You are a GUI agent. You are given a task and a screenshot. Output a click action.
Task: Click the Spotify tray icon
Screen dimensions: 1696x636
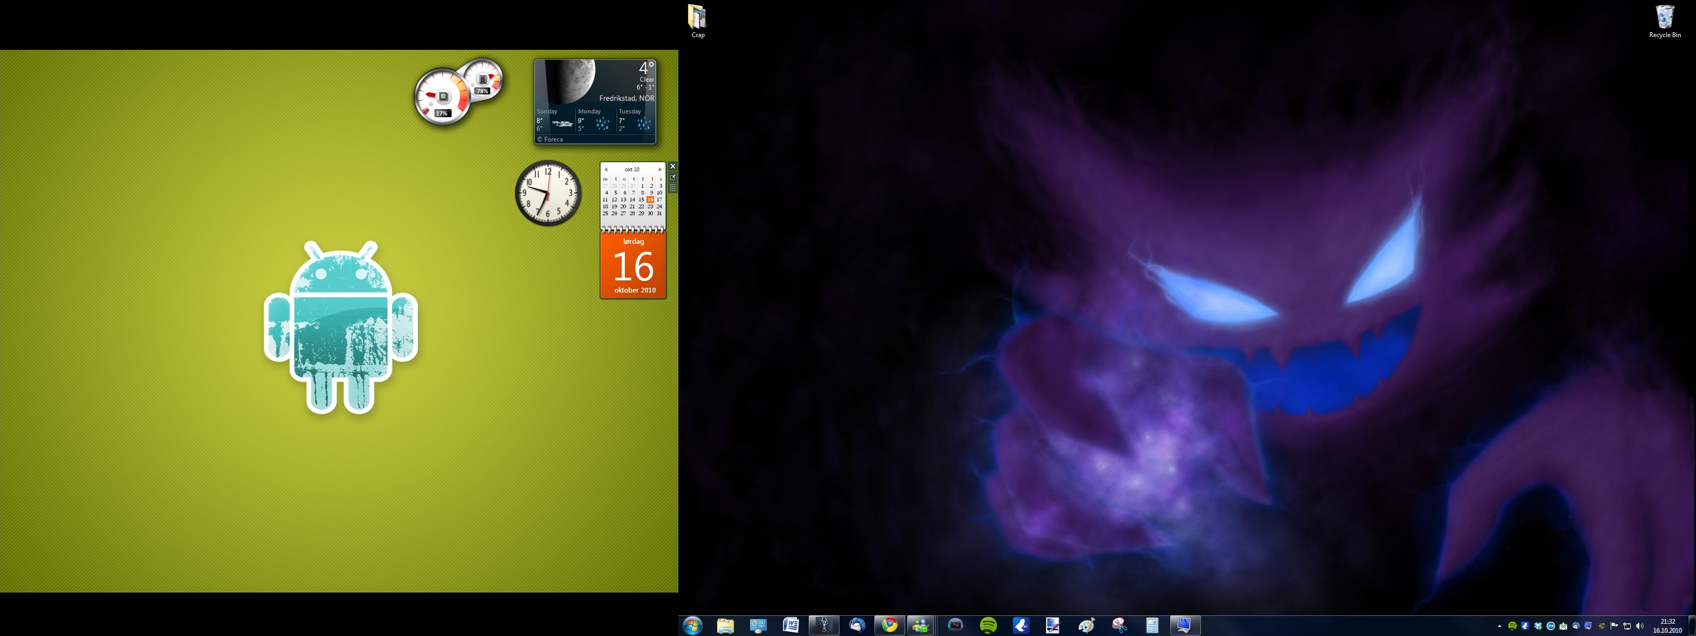click(x=1512, y=626)
